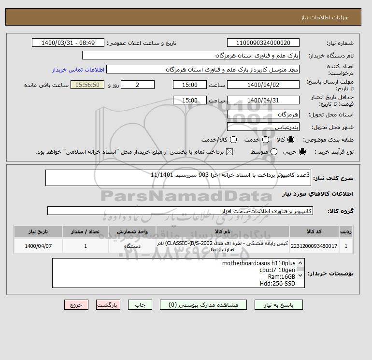Viewport: 372px width, 360px height.
Task: Click the general need description text box
Action: [178, 178]
